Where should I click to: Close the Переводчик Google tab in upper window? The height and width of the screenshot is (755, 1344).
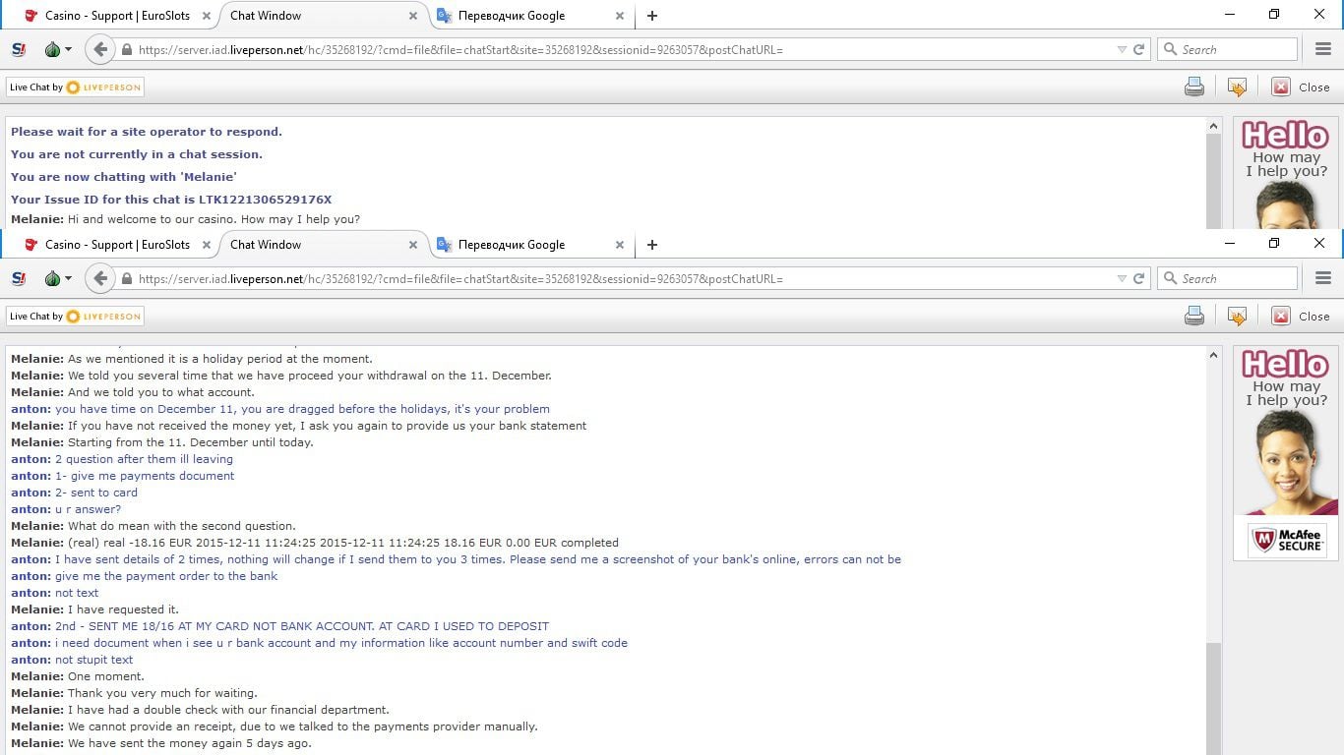point(620,16)
